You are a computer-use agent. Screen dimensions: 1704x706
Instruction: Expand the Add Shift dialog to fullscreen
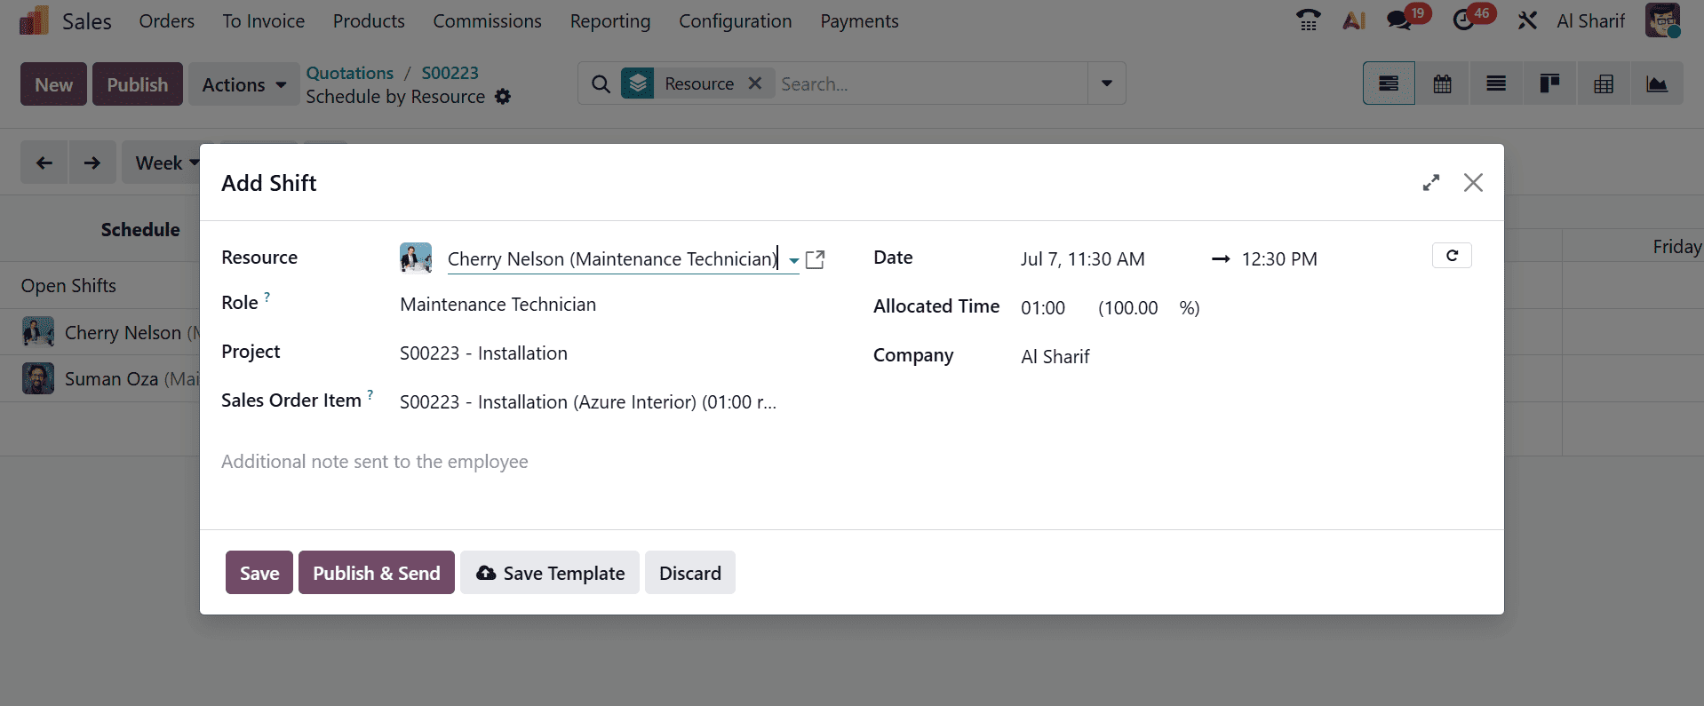[1430, 182]
